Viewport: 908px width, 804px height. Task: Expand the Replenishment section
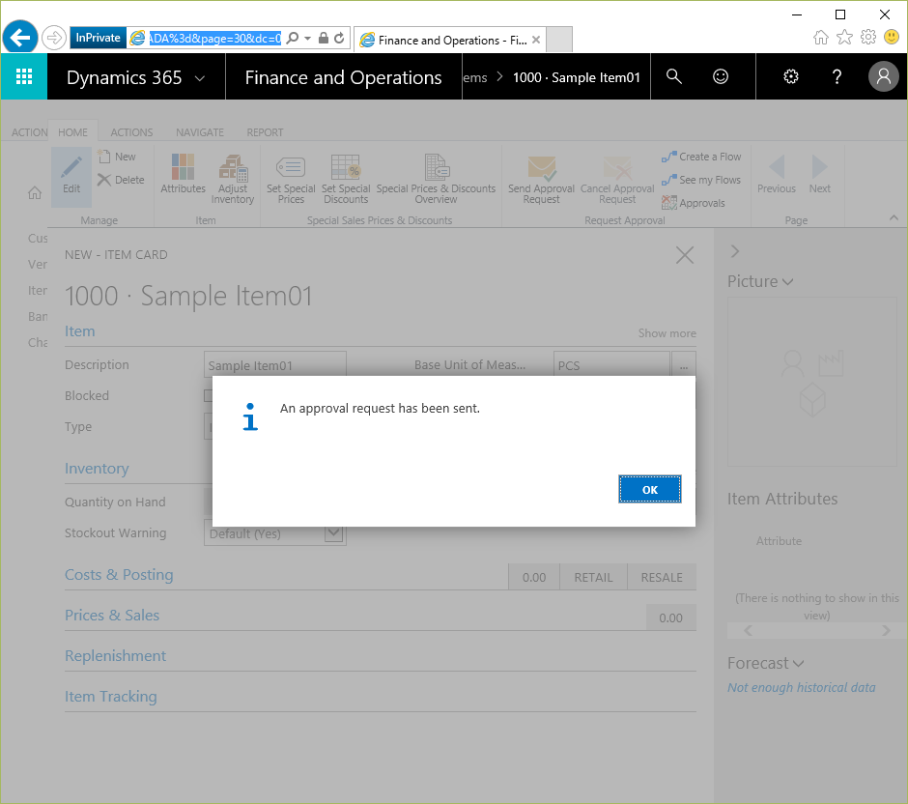pyautogui.click(x=115, y=656)
